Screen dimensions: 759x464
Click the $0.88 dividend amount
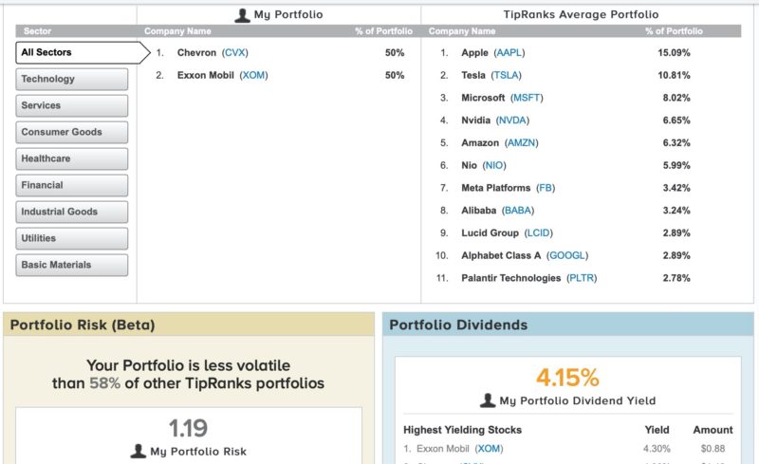(x=713, y=449)
